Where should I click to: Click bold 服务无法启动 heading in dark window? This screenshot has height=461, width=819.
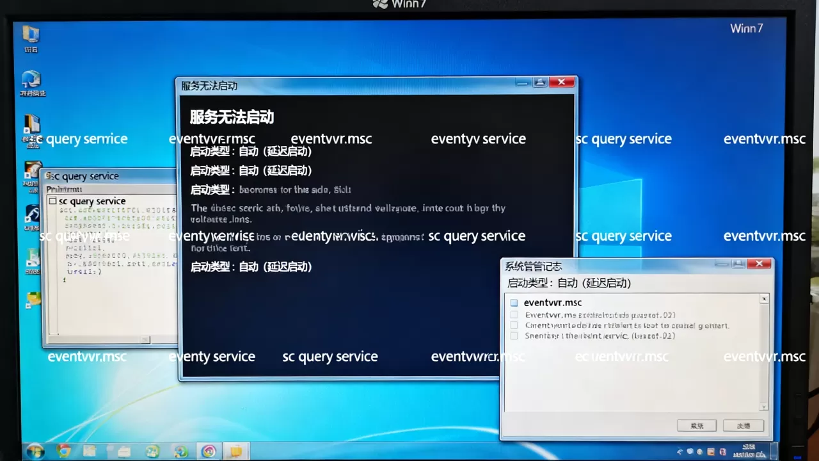click(x=232, y=117)
